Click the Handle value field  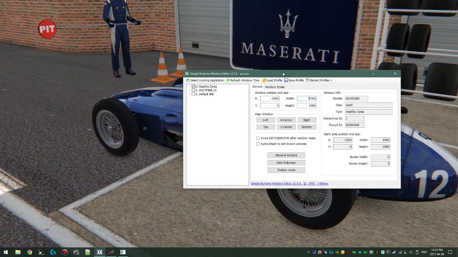(x=356, y=99)
